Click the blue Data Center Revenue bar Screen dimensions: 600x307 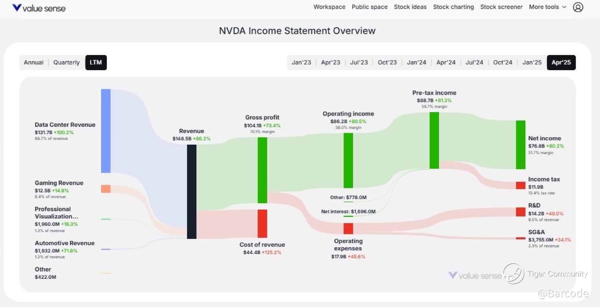(106, 131)
